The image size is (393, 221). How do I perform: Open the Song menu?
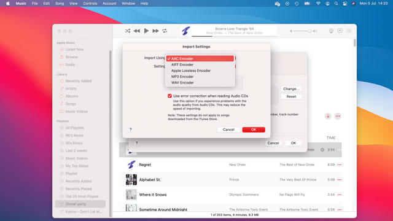click(x=60, y=4)
